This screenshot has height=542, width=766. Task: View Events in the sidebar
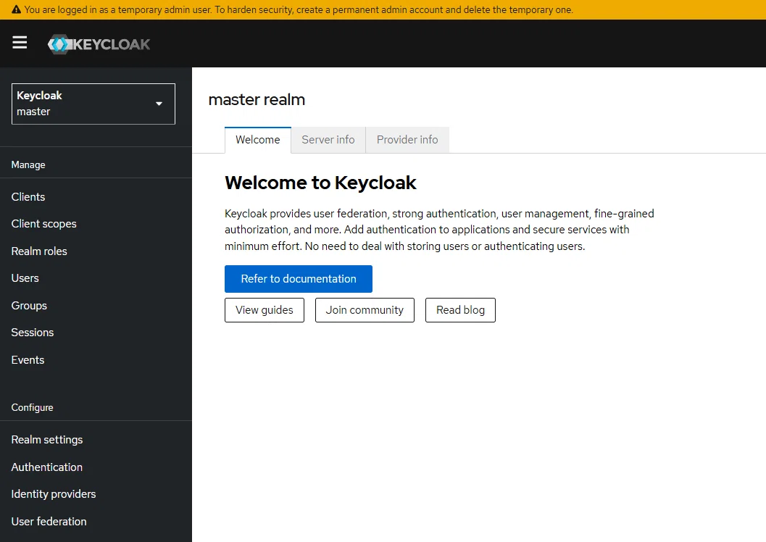tap(28, 360)
